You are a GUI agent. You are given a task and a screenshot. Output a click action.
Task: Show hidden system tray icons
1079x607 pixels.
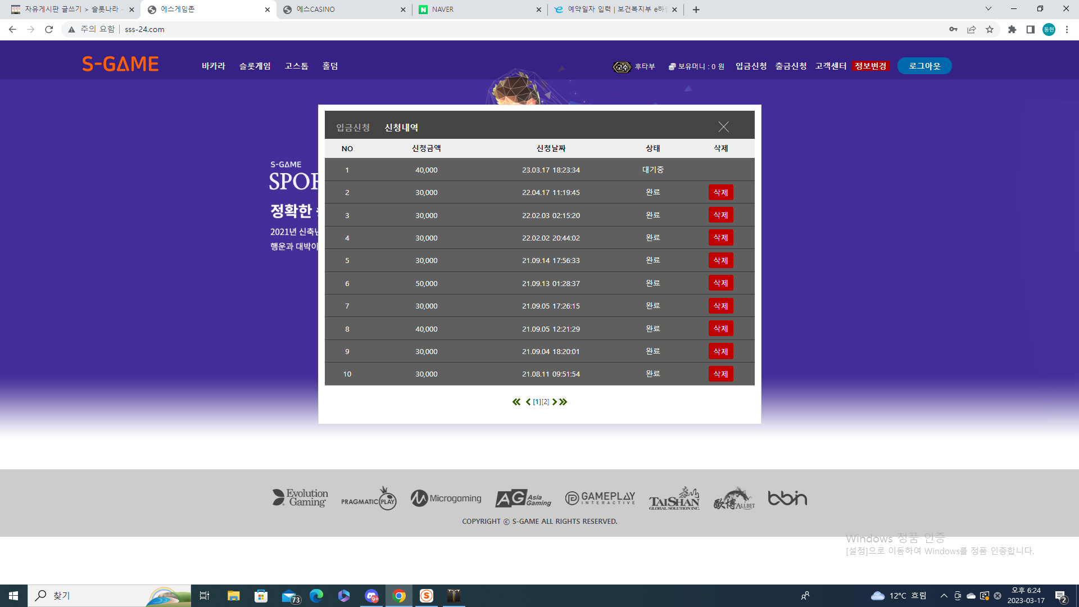point(944,596)
